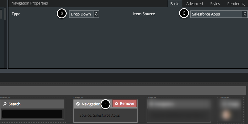Viewport: 248px width, 124px height.
Task: Go to the Styles tab
Action: point(215,4)
